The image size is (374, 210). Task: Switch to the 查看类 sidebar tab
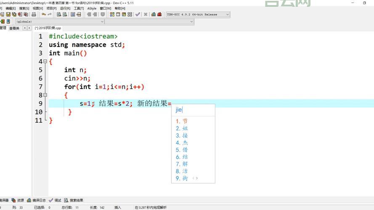(14, 28)
